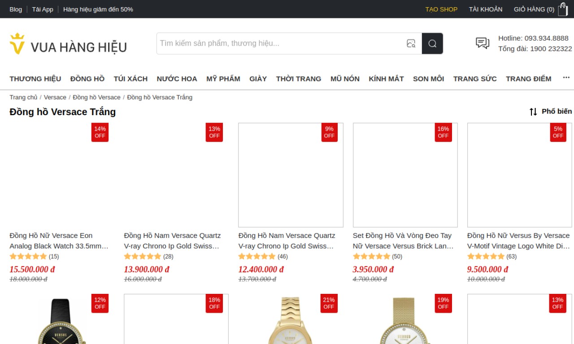Go to the Blog link

pyautogui.click(x=16, y=9)
